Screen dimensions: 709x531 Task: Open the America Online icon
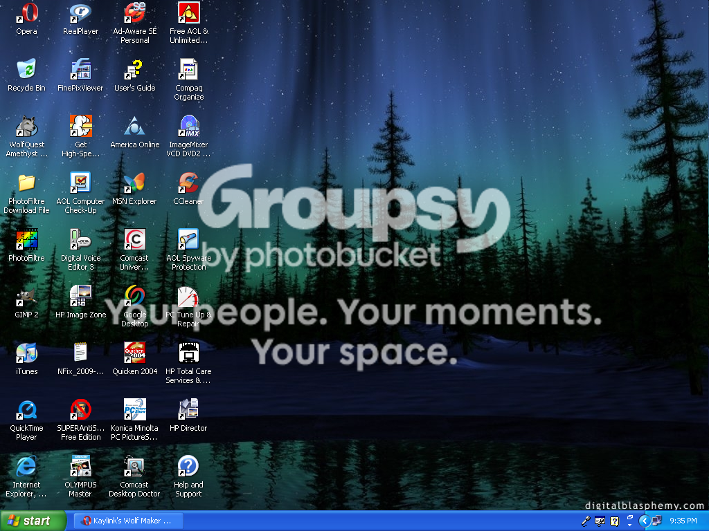coord(135,127)
